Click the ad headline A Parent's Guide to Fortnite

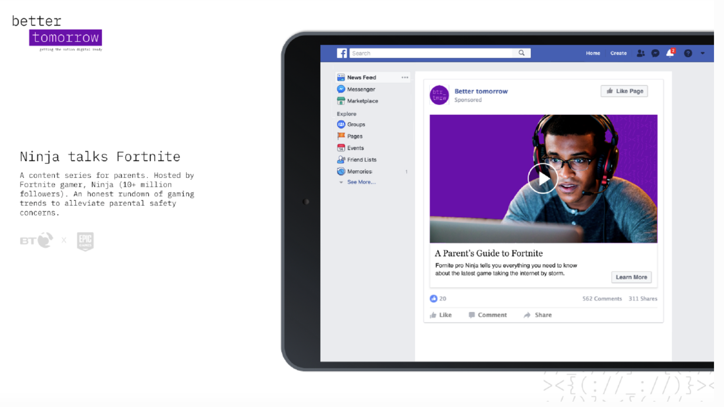pyautogui.click(x=489, y=253)
